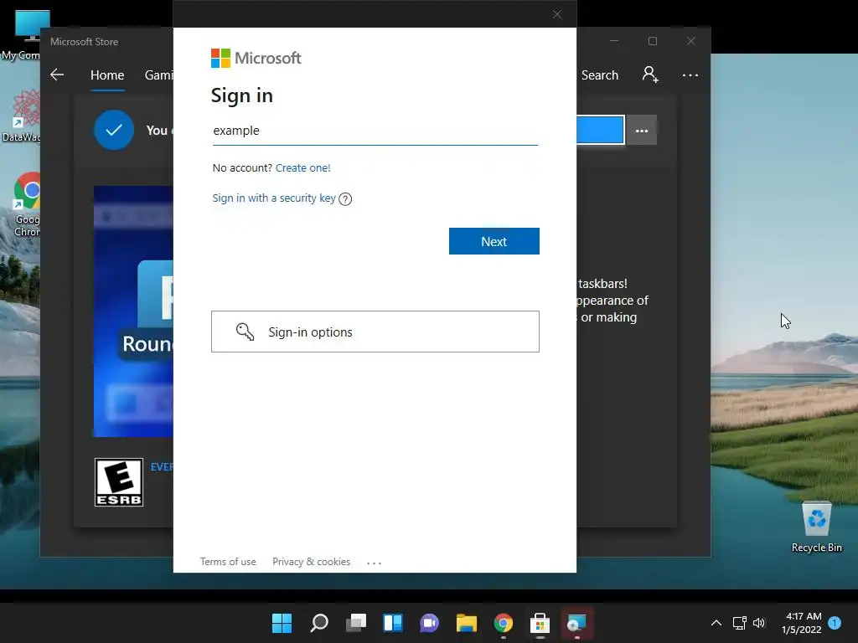Minimize the Microsoft Store window
Viewport: 858px width, 643px height.
614,41
